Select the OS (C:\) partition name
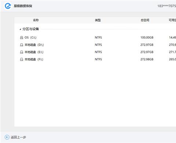This screenshot has width=176, height=143. [x=30, y=37]
